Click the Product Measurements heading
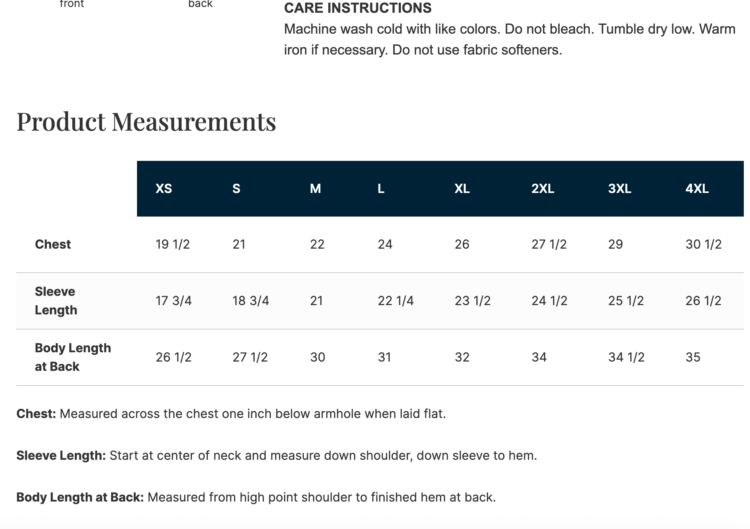The image size is (750, 529). click(146, 121)
